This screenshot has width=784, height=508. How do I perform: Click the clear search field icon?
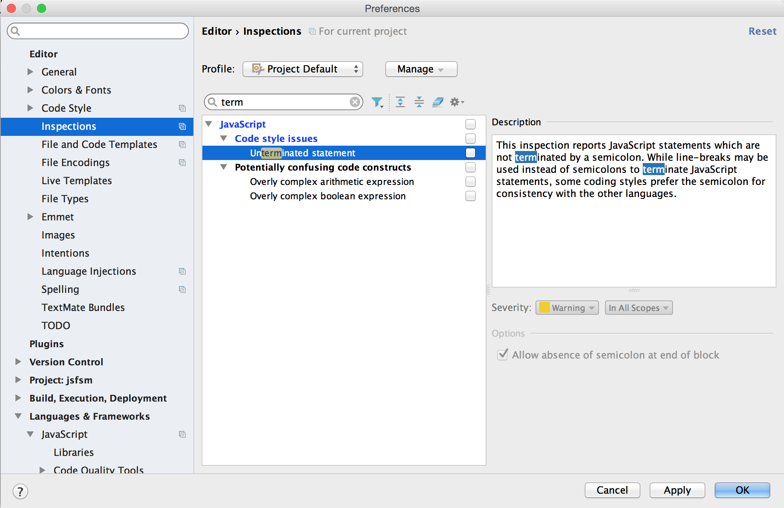click(x=355, y=102)
